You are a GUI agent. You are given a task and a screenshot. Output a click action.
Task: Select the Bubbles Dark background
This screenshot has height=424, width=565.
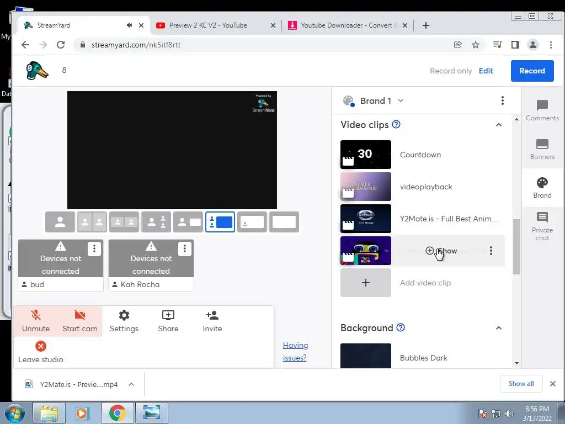(x=365, y=356)
